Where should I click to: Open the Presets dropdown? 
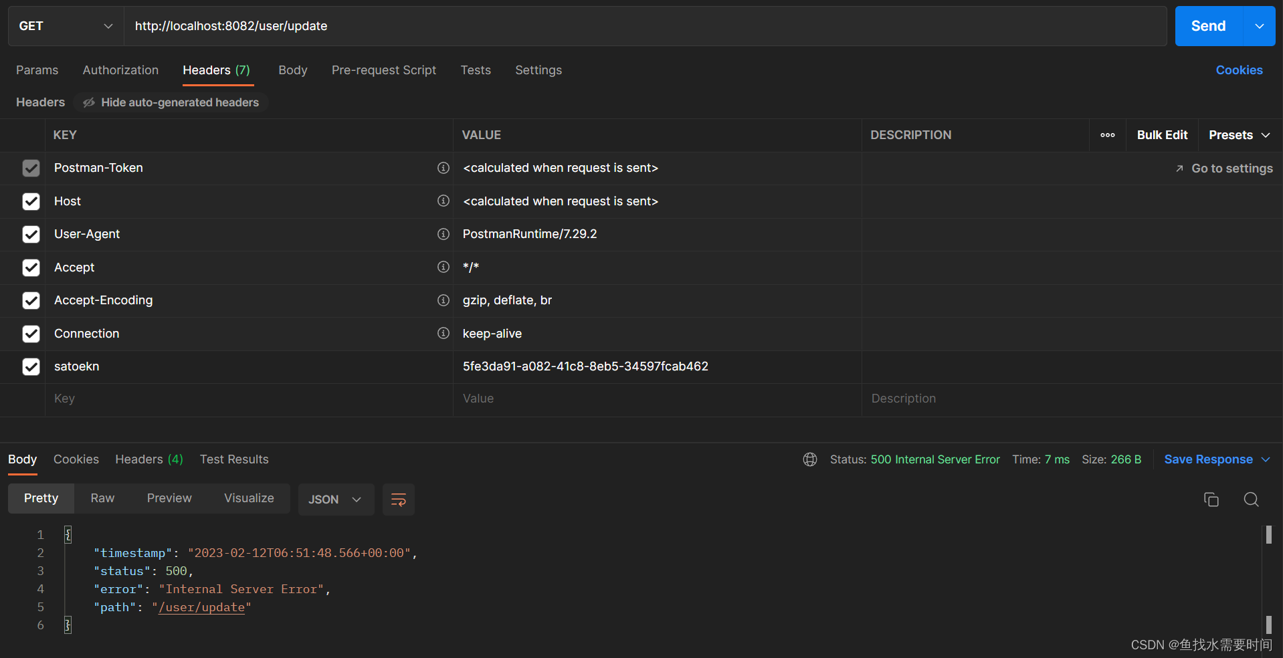pos(1239,135)
